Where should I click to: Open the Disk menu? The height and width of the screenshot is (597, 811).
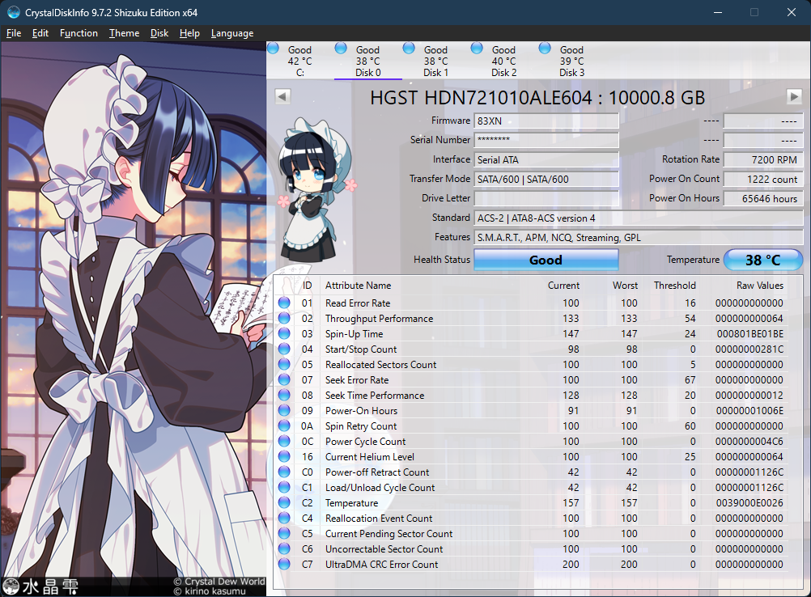tap(159, 33)
